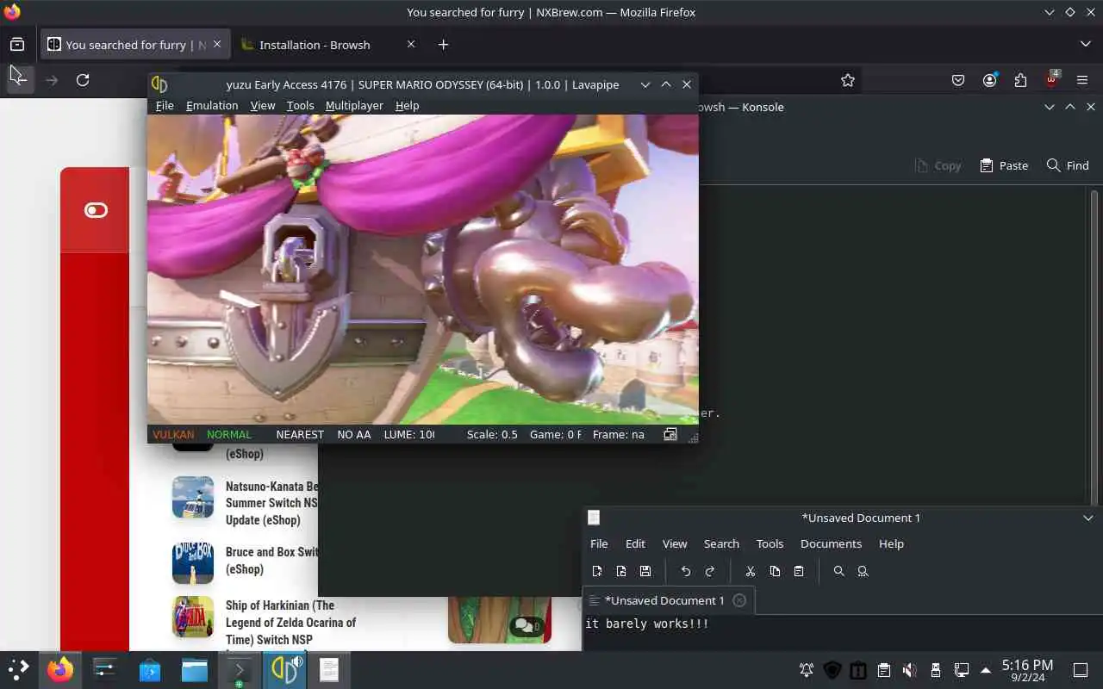Open the Firefox account icon
This screenshot has height=689, width=1103.
(x=990, y=80)
